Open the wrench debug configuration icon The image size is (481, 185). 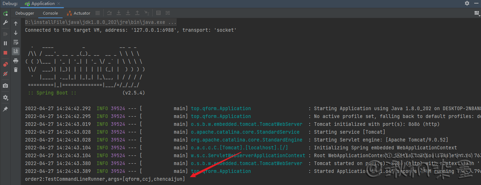tap(5, 23)
